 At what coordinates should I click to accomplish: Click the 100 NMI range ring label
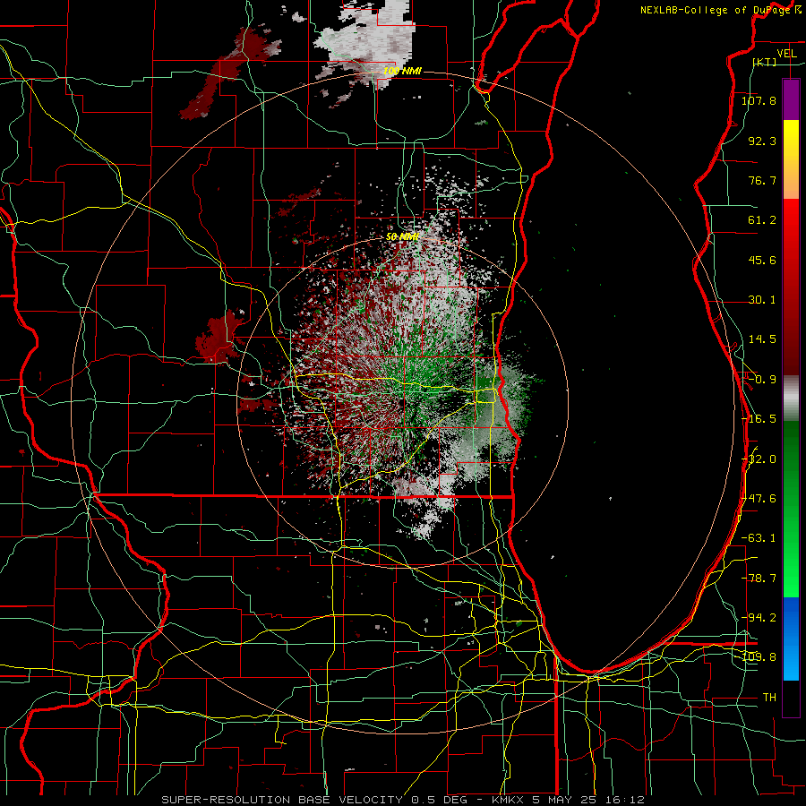pos(402,71)
